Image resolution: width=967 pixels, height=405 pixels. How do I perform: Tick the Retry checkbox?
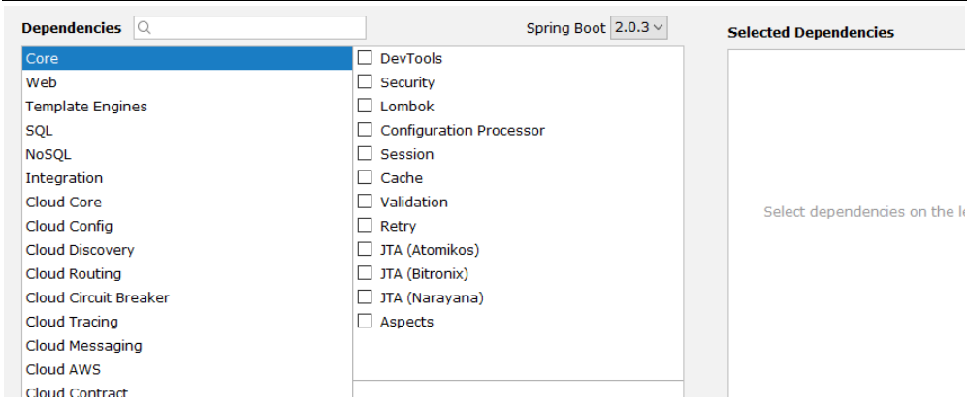365,226
